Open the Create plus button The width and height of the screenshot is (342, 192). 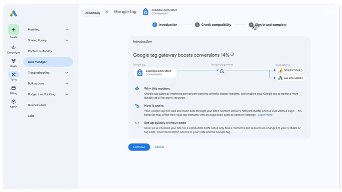point(13,30)
